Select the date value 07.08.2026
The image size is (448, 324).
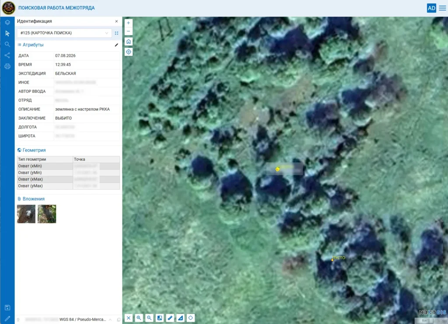pyautogui.click(x=66, y=56)
